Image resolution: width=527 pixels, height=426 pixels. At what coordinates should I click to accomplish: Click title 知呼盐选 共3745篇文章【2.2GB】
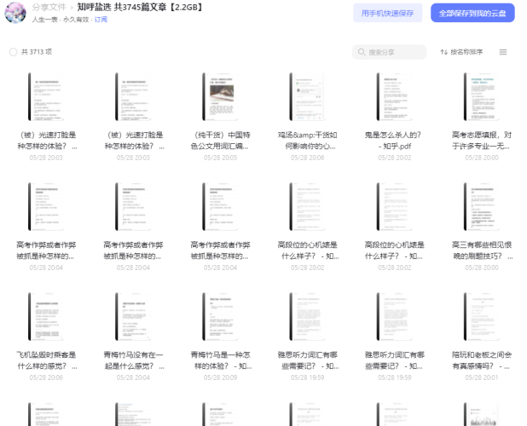pyautogui.click(x=140, y=7)
